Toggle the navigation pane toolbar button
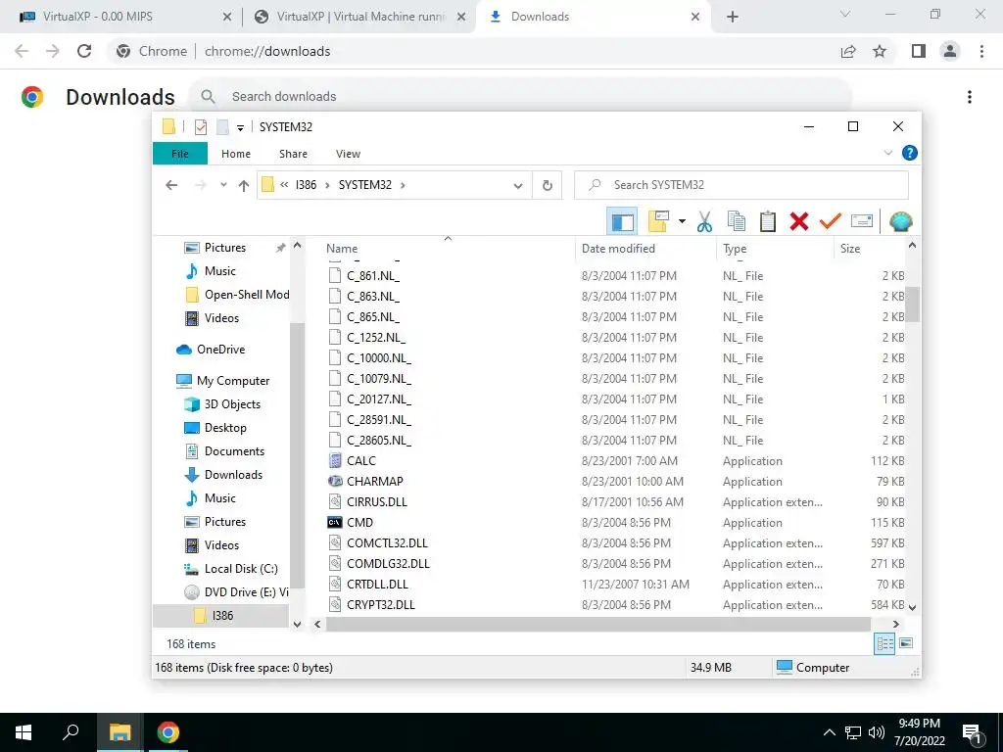 622,222
